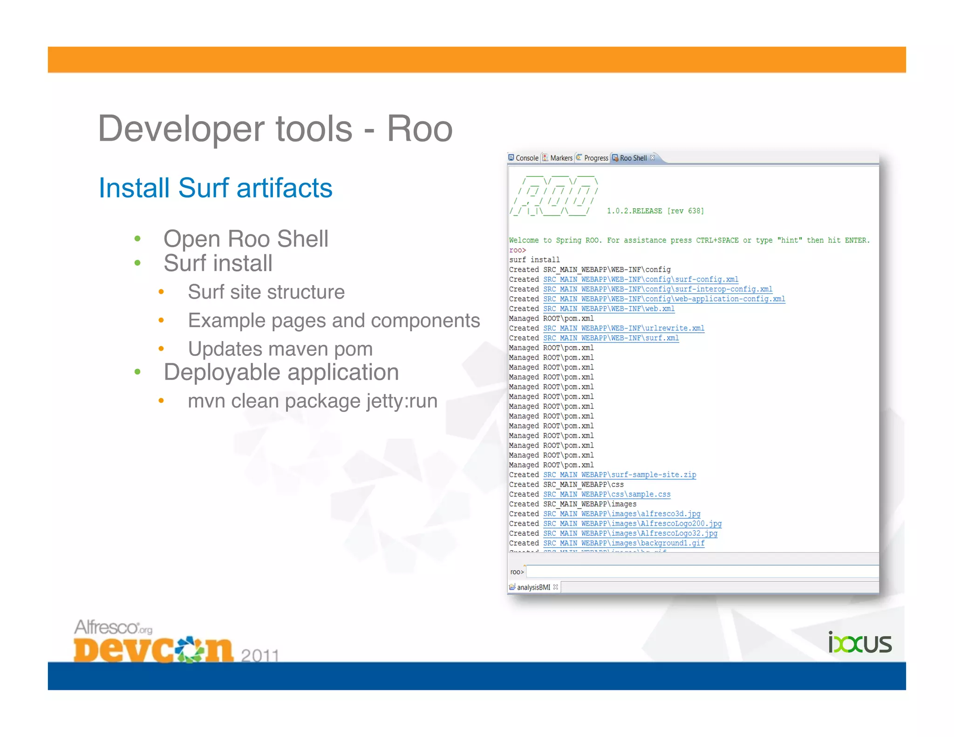Click the roo> command input field
954x737 pixels.
tap(702, 572)
